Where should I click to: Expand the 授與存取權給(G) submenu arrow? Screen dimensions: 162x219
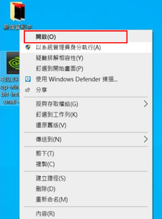tap(146, 104)
